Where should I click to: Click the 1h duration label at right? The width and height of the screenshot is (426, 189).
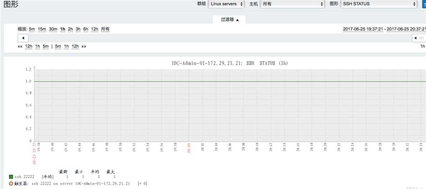pos(422,47)
